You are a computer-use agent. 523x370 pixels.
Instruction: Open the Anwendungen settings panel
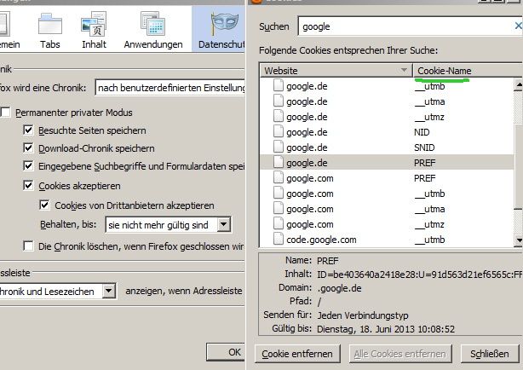(x=153, y=31)
